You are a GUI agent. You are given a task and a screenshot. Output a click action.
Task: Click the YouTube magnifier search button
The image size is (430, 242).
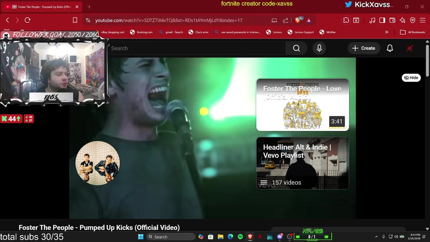coord(296,48)
